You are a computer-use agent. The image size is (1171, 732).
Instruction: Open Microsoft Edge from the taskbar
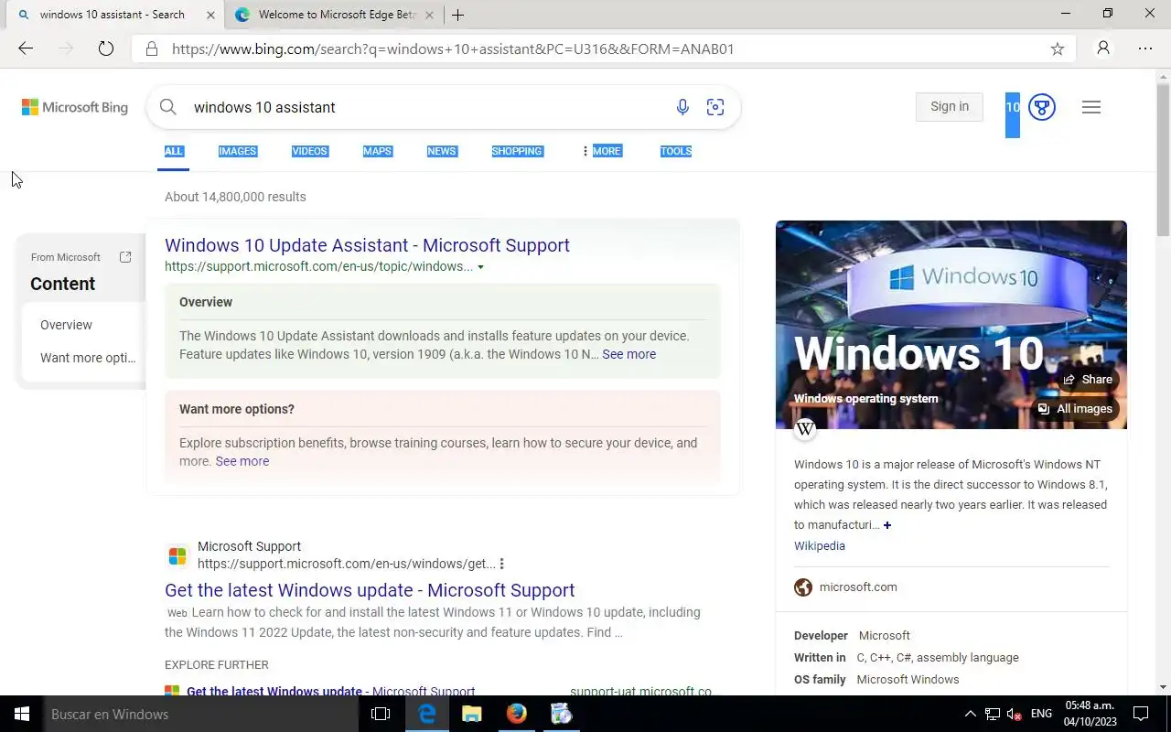click(426, 714)
